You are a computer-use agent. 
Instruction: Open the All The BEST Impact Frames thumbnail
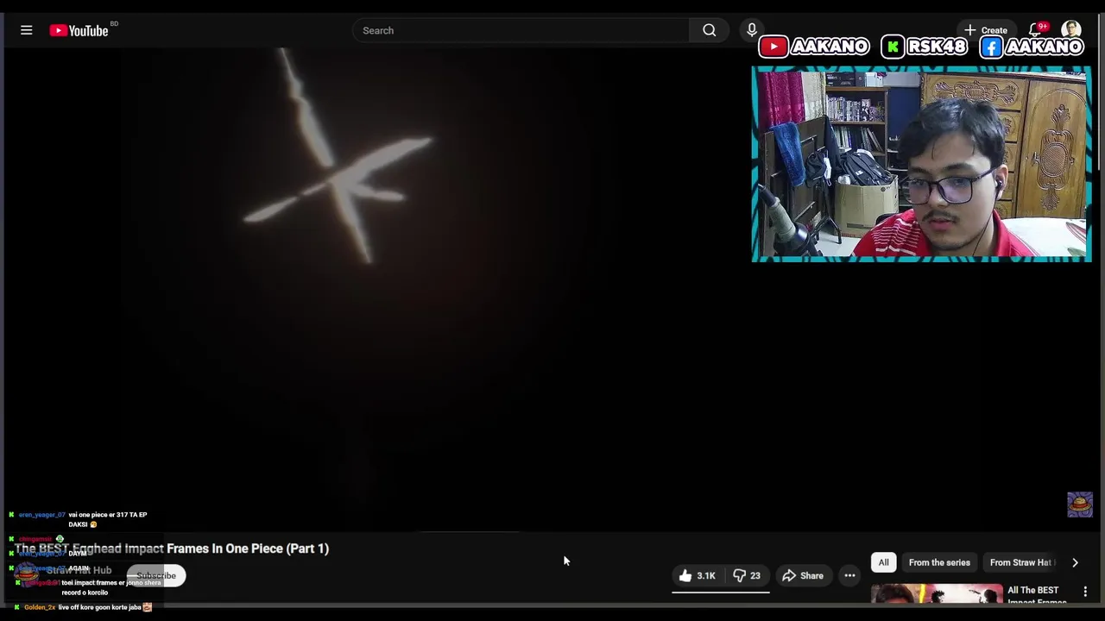tap(937, 595)
